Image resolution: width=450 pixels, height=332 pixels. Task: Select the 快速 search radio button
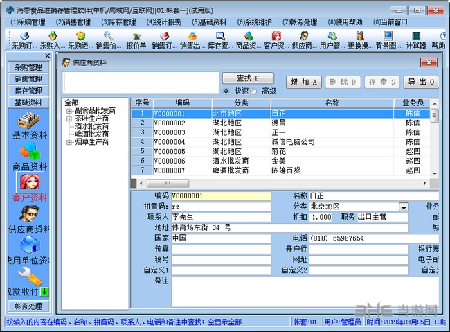point(226,91)
